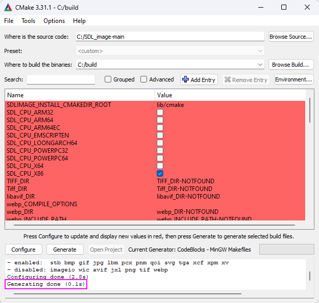Check the SDL_CPU_LOONGARCH64 option
The image size is (319, 303).
(x=160, y=143)
